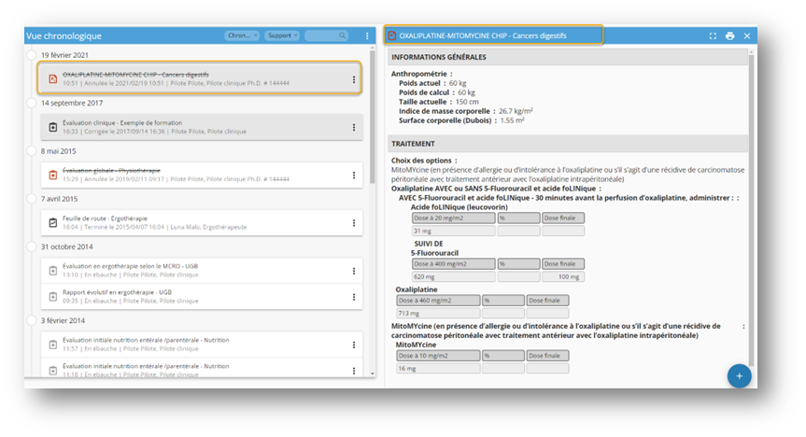Image resolution: width=806 pixels, height=437 pixels.
Task: Open three-dot menu for Évaluation globale - Physiothérapie
Action: [x=353, y=175]
